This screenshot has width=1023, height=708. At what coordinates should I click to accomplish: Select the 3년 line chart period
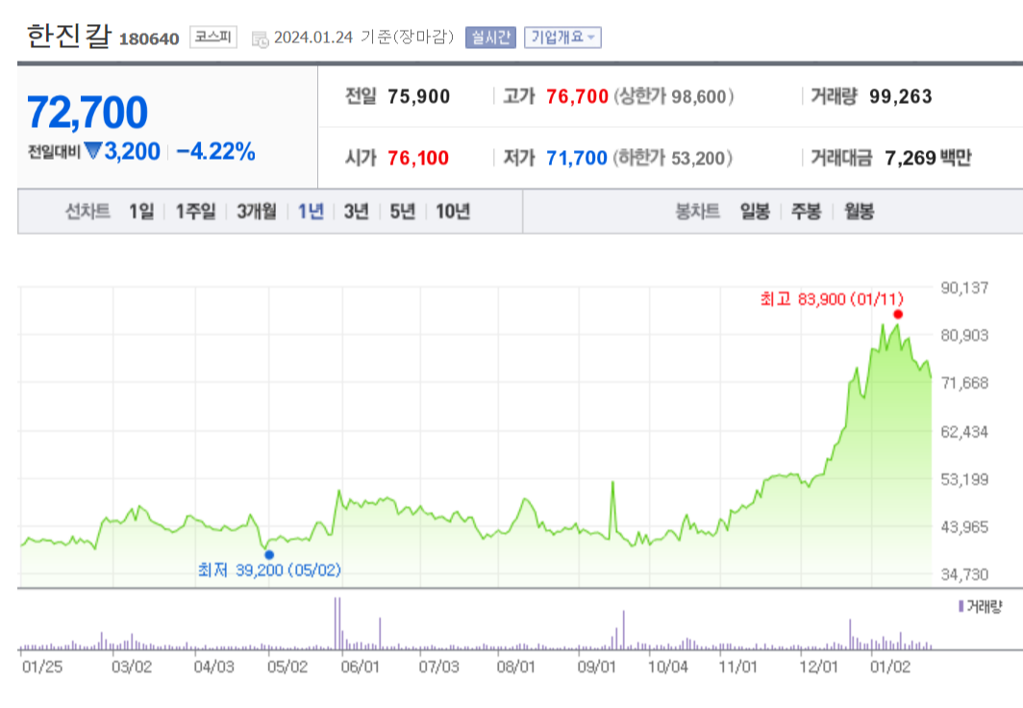click(x=356, y=212)
